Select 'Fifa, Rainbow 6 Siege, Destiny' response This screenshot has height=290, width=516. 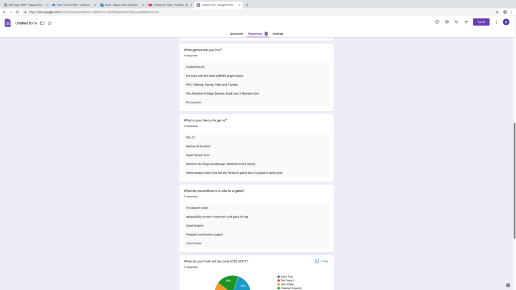pyautogui.click(x=256, y=93)
